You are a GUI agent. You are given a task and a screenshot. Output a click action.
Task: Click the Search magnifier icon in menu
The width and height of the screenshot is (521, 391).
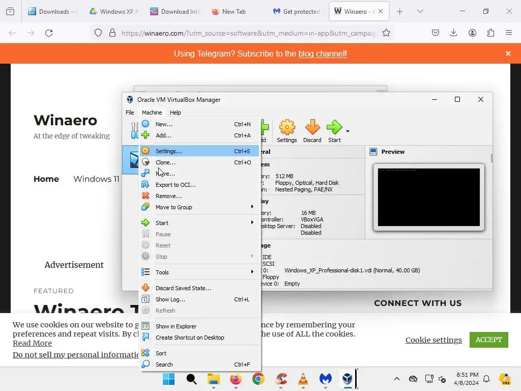146,365
